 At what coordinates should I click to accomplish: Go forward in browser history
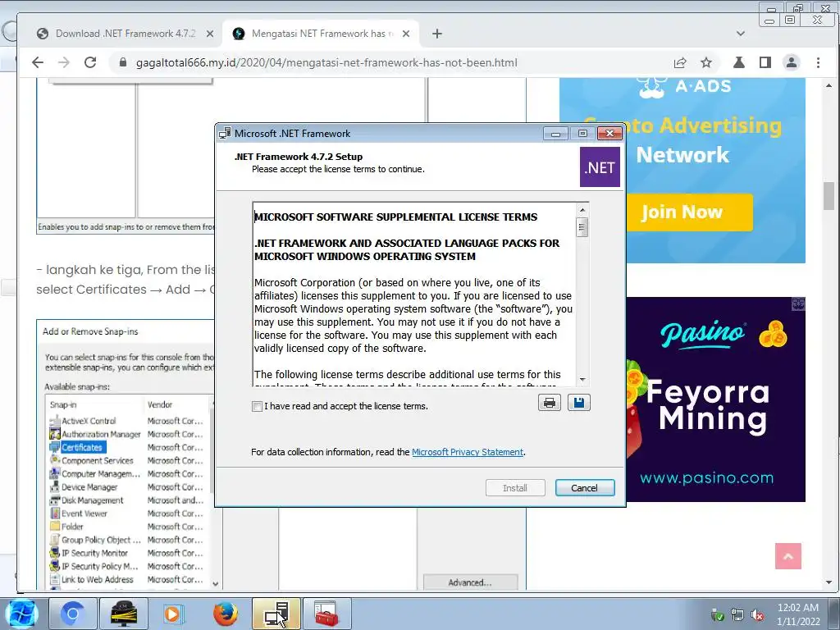(x=64, y=62)
